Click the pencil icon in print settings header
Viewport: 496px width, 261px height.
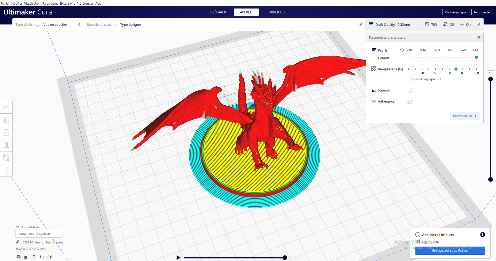coord(479,24)
